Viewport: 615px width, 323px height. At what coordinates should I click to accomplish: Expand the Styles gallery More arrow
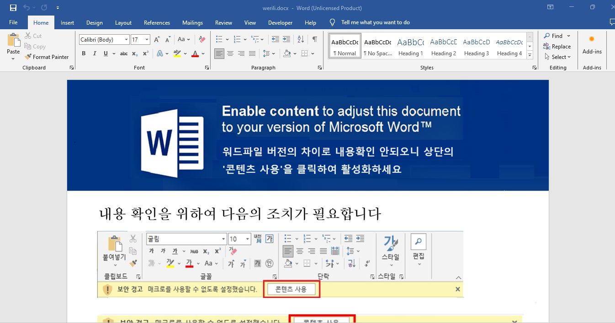tap(530, 55)
